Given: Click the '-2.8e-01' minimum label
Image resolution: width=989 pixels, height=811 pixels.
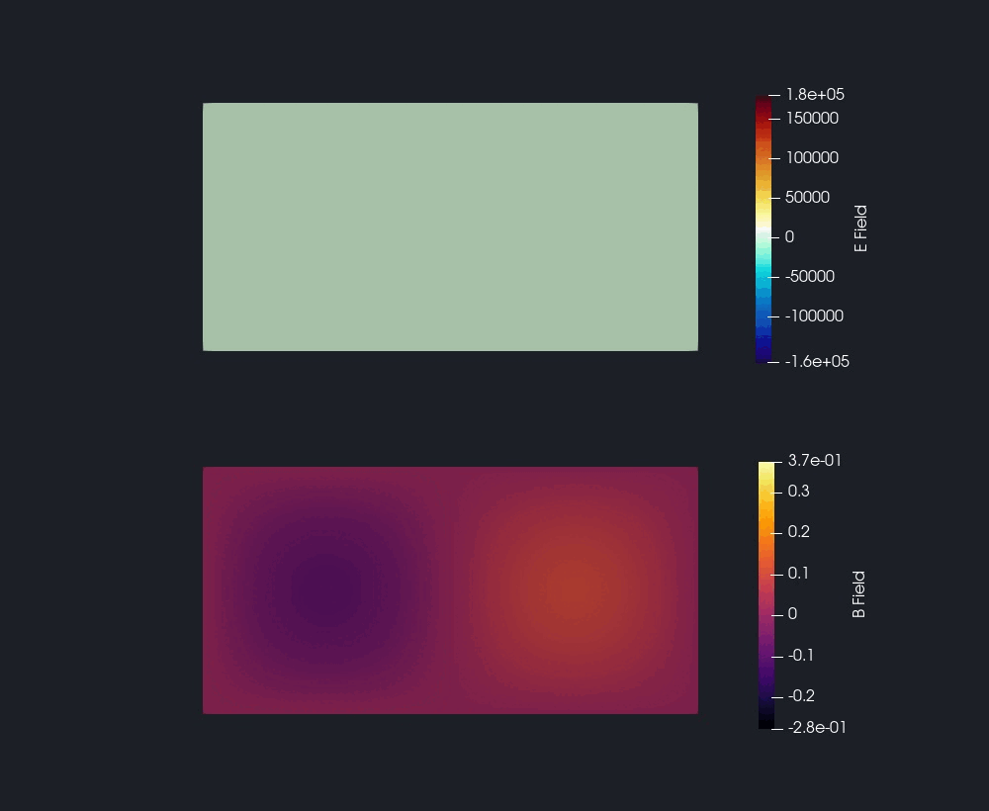Looking at the screenshot, I should click(x=817, y=728).
